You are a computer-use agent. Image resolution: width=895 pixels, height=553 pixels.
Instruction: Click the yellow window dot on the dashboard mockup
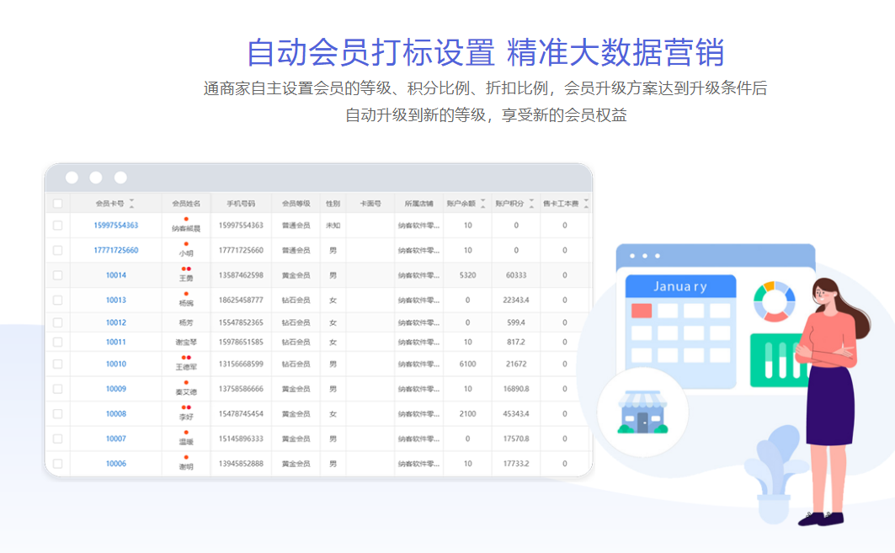click(x=644, y=256)
